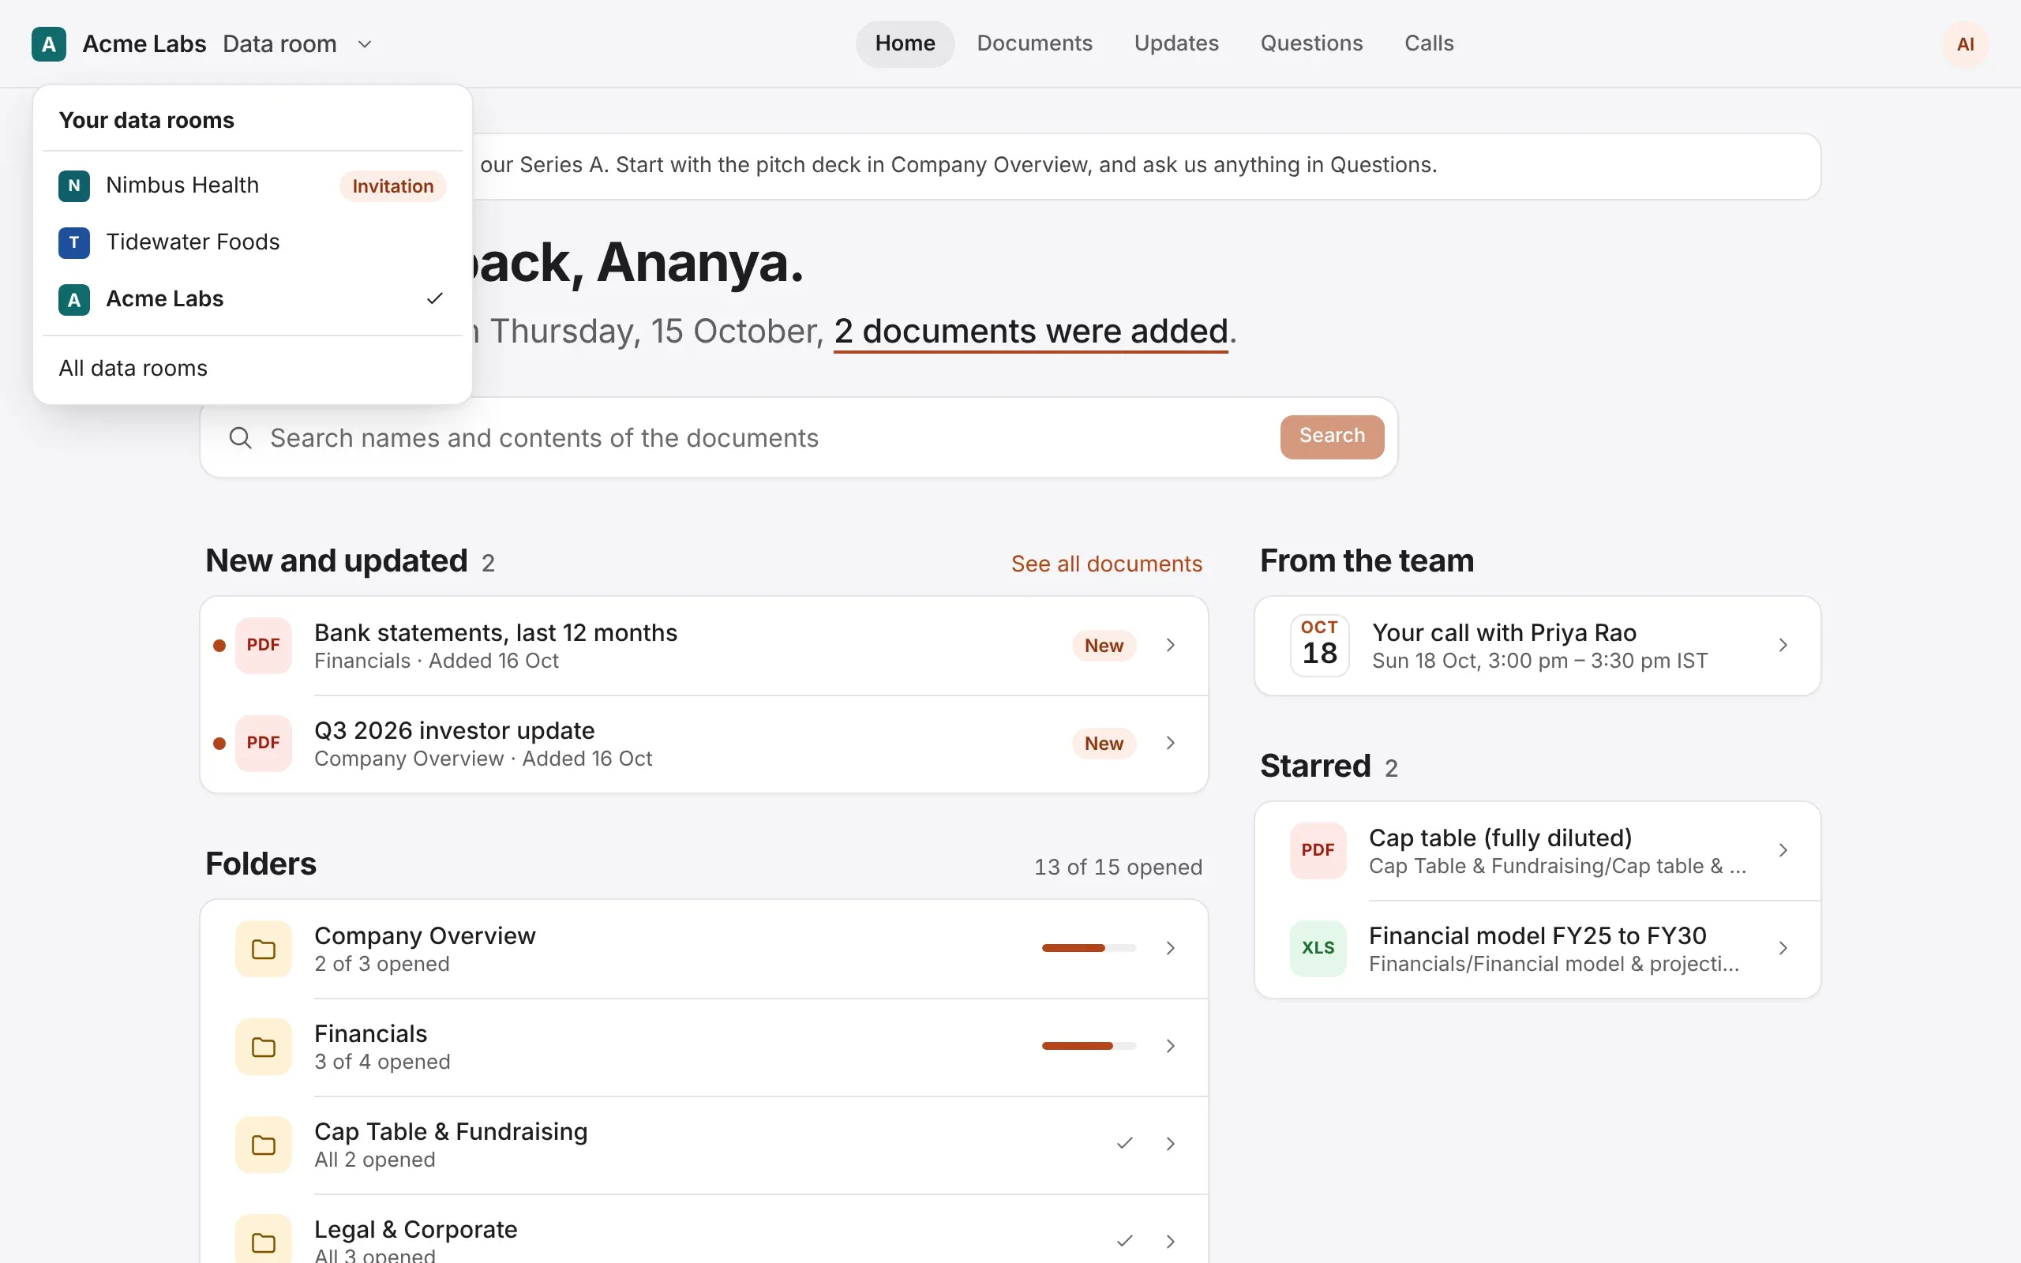Image resolution: width=2021 pixels, height=1263 pixels.
Task: Click the PDF icon for Q3 2026 investor update
Action: click(x=263, y=743)
